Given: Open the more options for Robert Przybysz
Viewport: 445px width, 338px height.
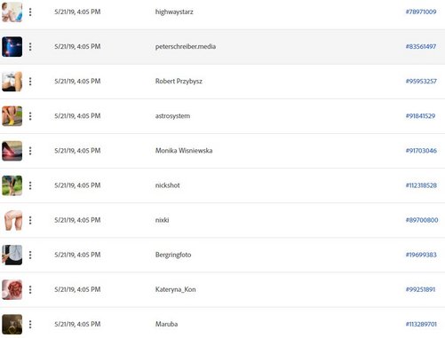Looking at the screenshot, I should [30, 82].
